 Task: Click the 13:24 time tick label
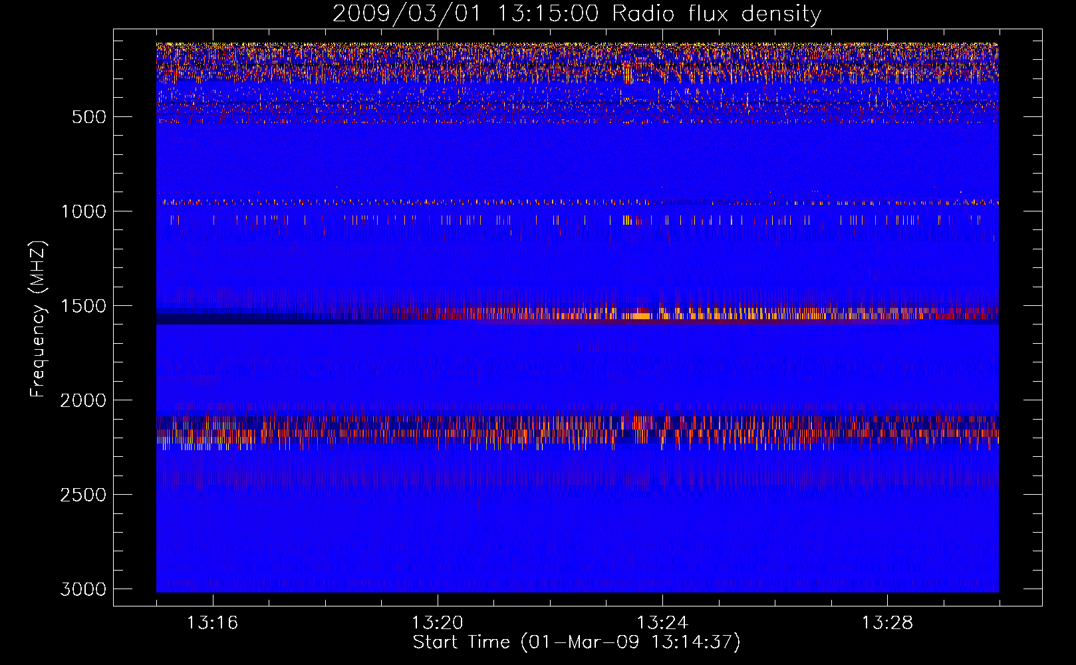pyautogui.click(x=662, y=622)
